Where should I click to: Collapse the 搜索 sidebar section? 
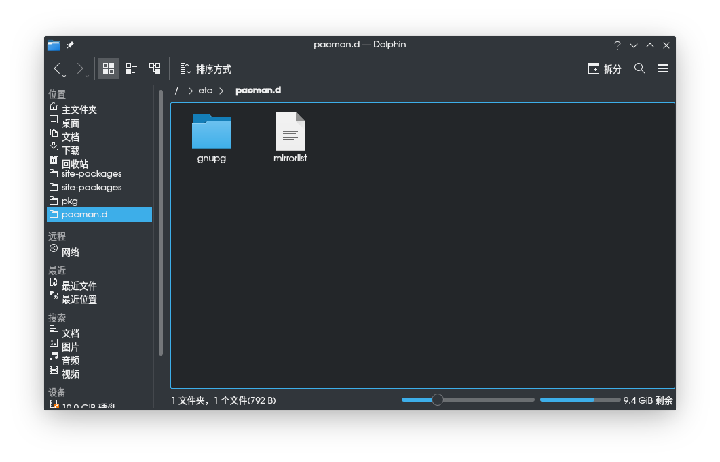[57, 317]
